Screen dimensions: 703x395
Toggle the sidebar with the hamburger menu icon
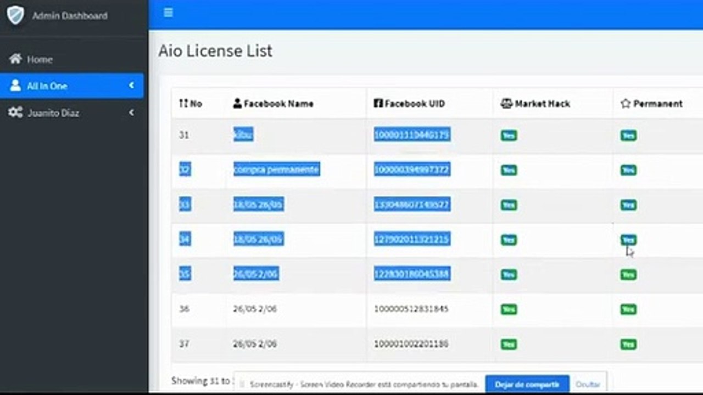[x=168, y=13]
